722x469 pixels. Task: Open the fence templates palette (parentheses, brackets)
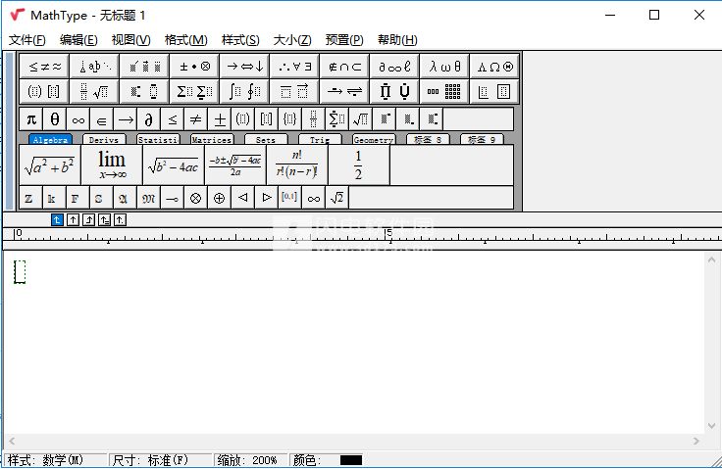pyautogui.click(x=45, y=91)
